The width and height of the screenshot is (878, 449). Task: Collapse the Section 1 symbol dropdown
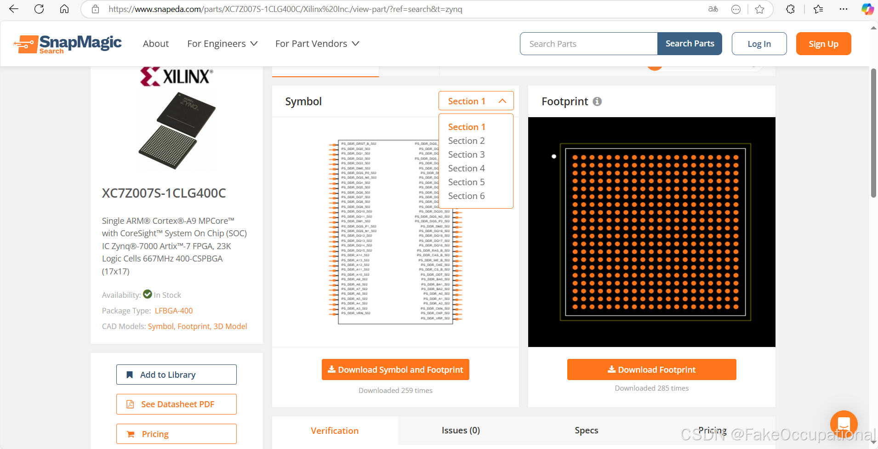pyautogui.click(x=476, y=101)
